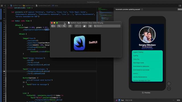Show the Markup pencil tool in Preview
The width and height of the screenshot is (182, 102).
tap(76, 26)
